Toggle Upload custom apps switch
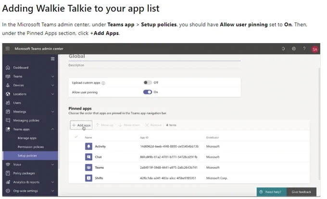 click(x=148, y=82)
